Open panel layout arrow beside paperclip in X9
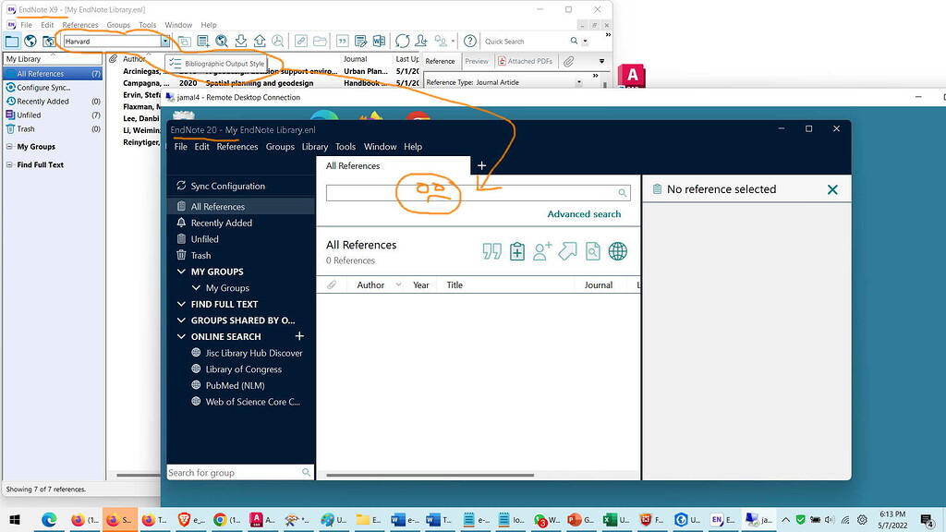 tap(601, 61)
